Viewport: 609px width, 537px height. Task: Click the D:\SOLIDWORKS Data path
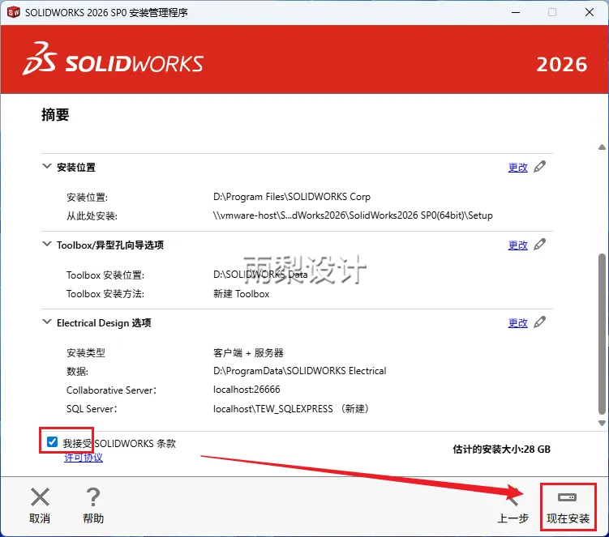coord(260,275)
